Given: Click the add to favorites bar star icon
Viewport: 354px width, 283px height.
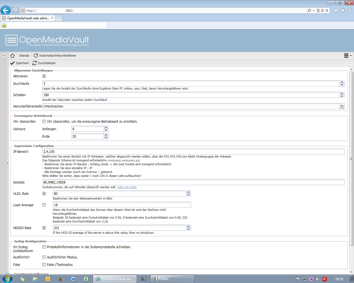Looking at the screenshot, I should (4, 25).
